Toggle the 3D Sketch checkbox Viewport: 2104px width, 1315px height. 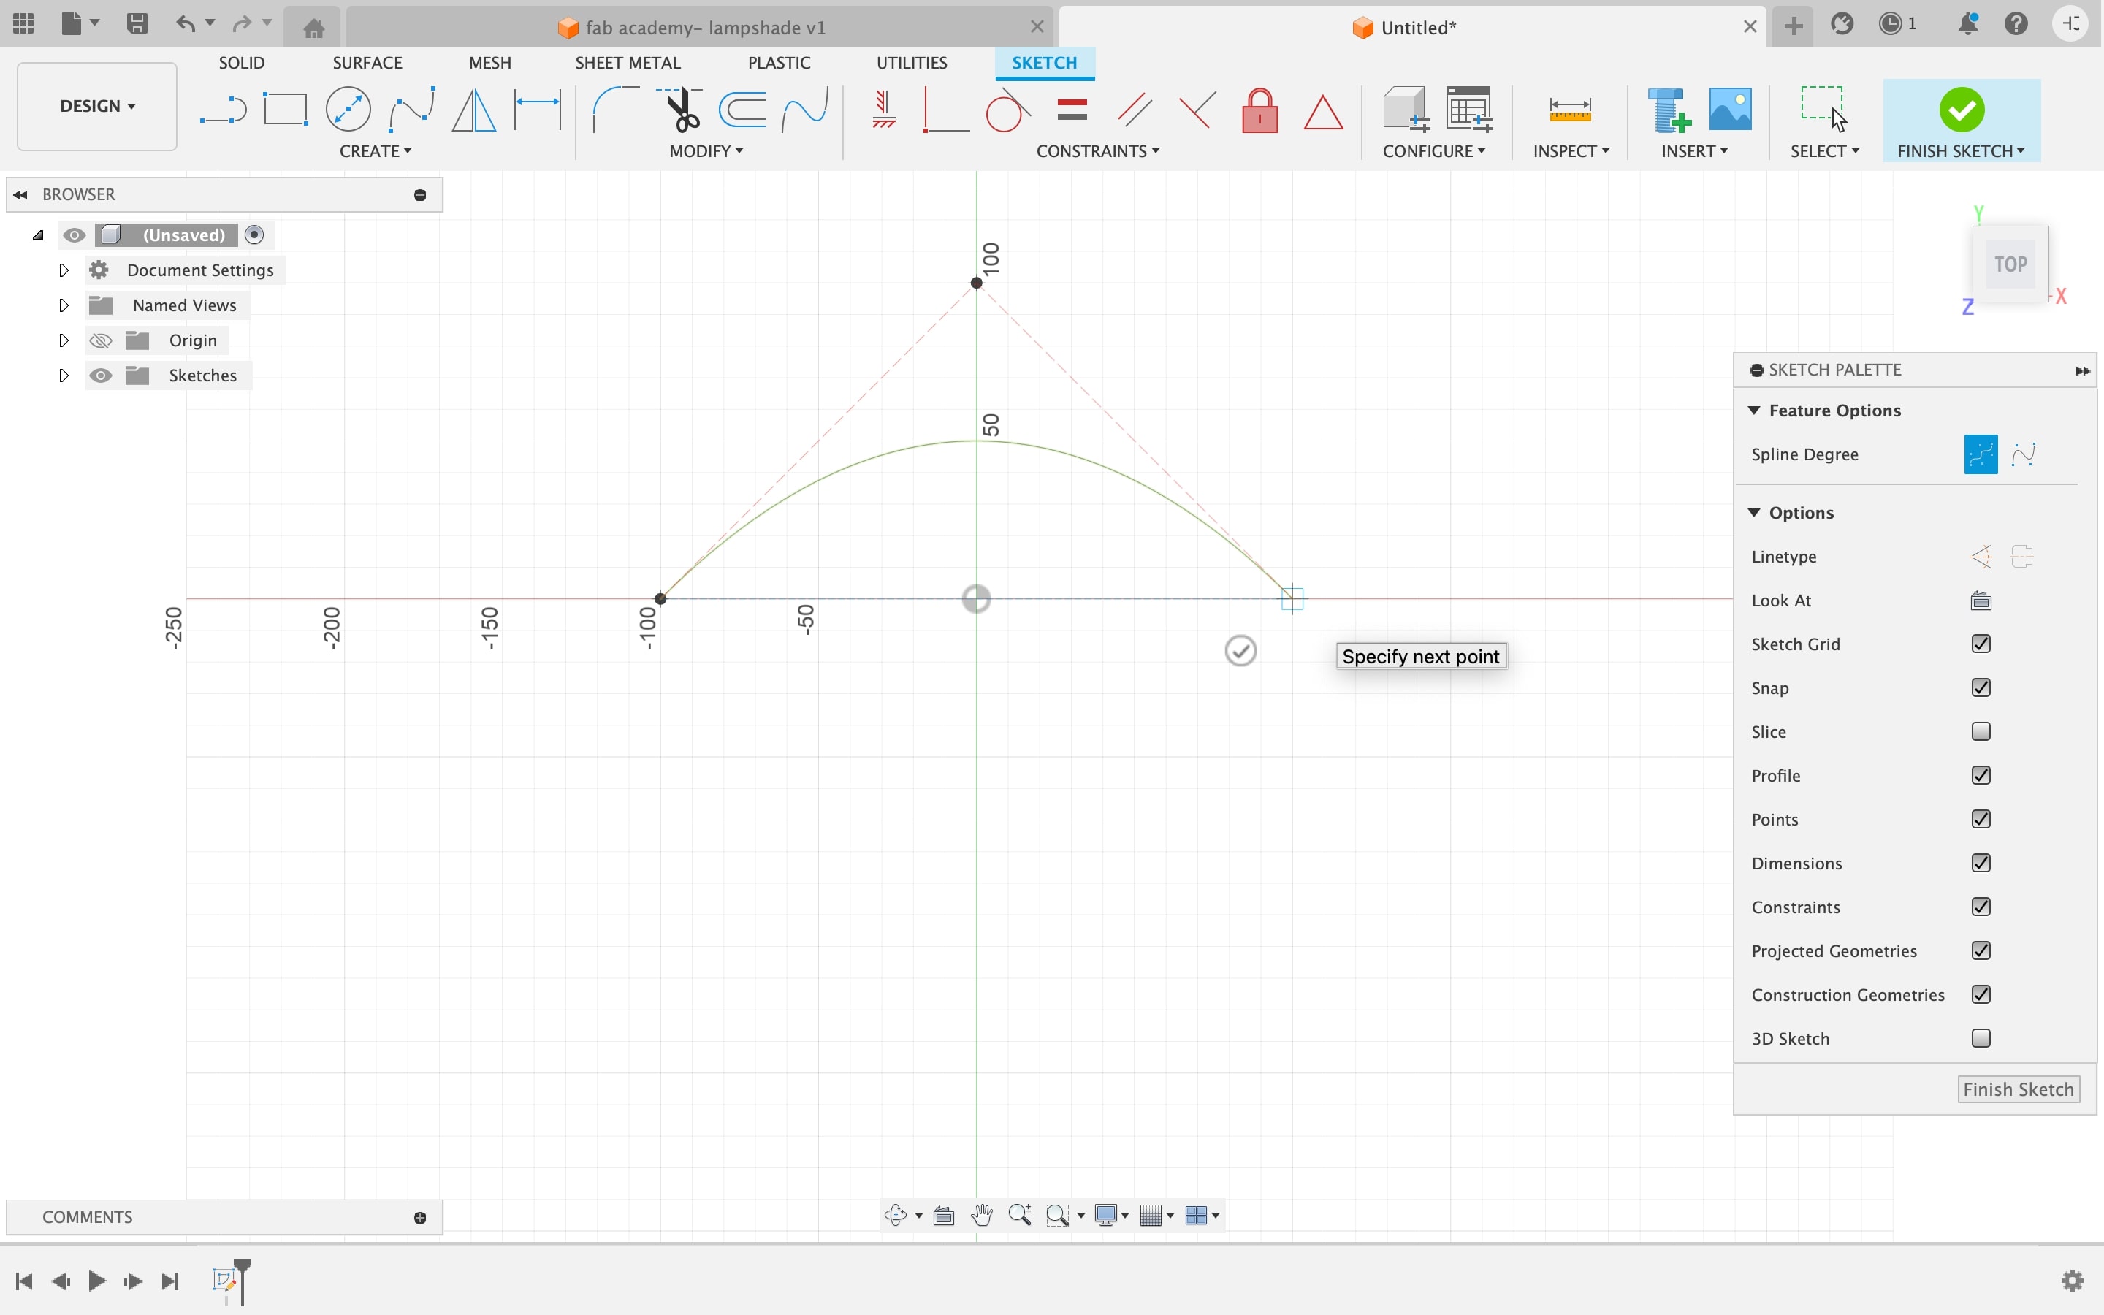[1980, 1038]
